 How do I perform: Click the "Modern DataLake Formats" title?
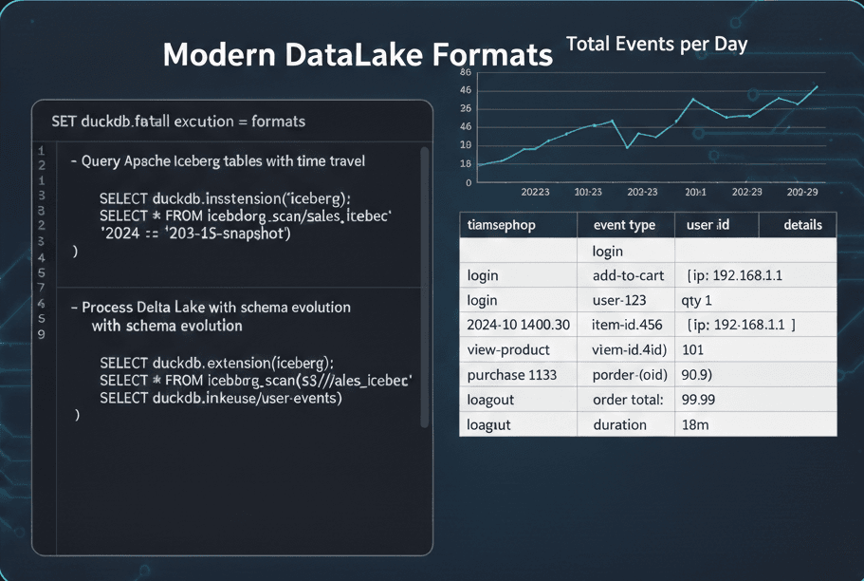point(358,55)
